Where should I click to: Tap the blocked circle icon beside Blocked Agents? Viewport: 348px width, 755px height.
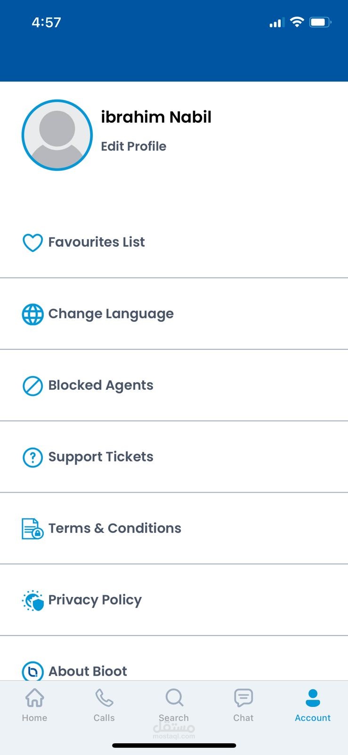click(x=32, y=386)
